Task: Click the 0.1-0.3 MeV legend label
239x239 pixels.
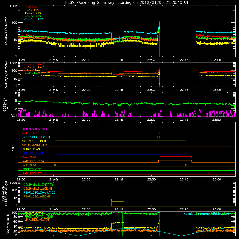Action: coord(34,64)
